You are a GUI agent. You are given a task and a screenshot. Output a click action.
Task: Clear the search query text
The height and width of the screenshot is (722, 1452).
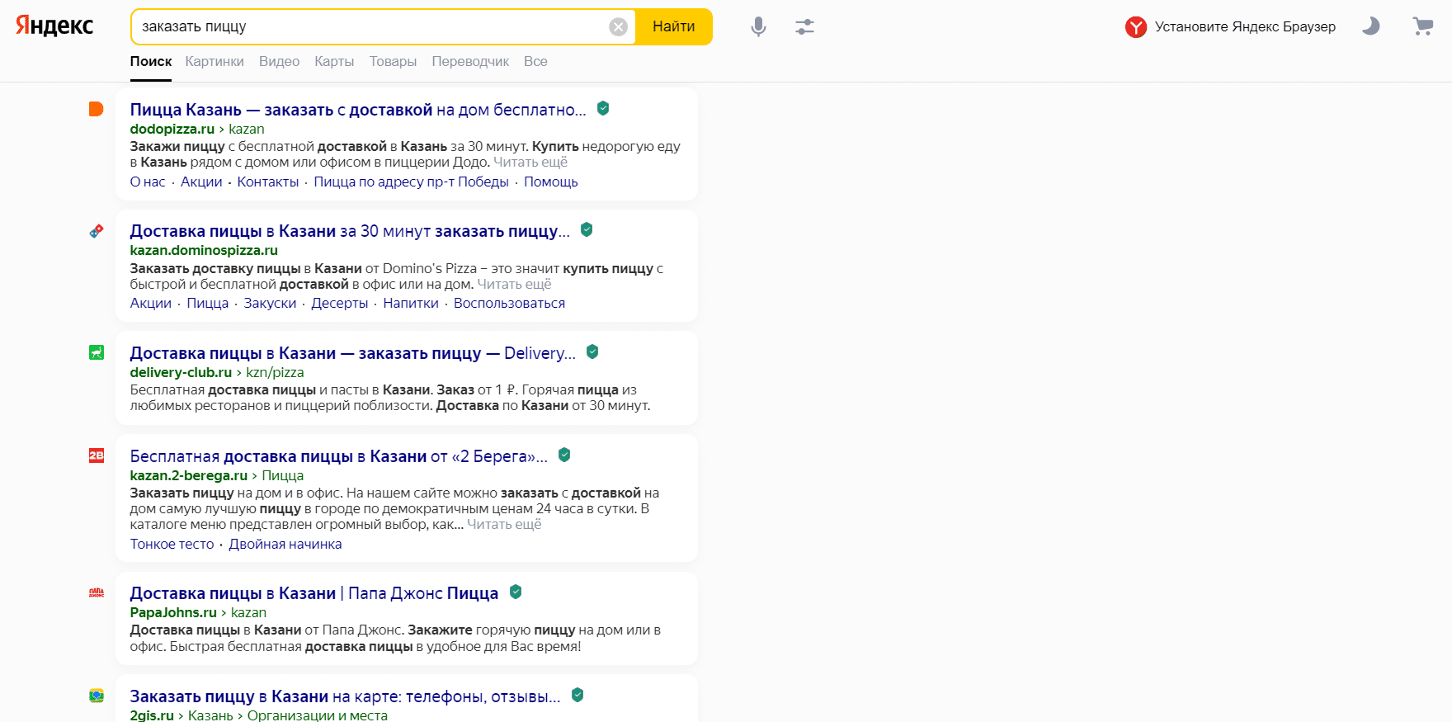click(x=618, y=27)
